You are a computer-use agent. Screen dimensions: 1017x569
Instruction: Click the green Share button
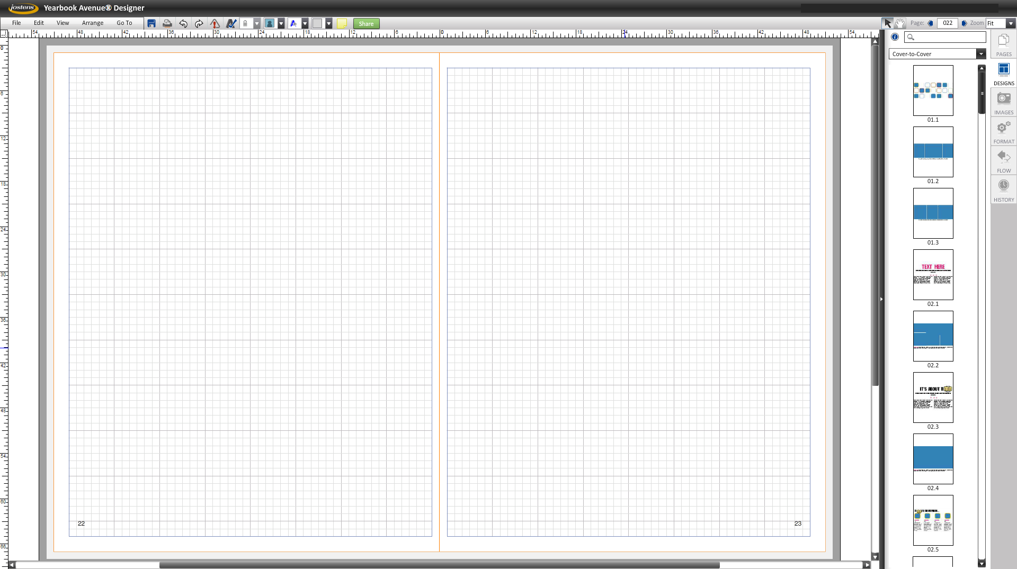[x=366, y=23]
